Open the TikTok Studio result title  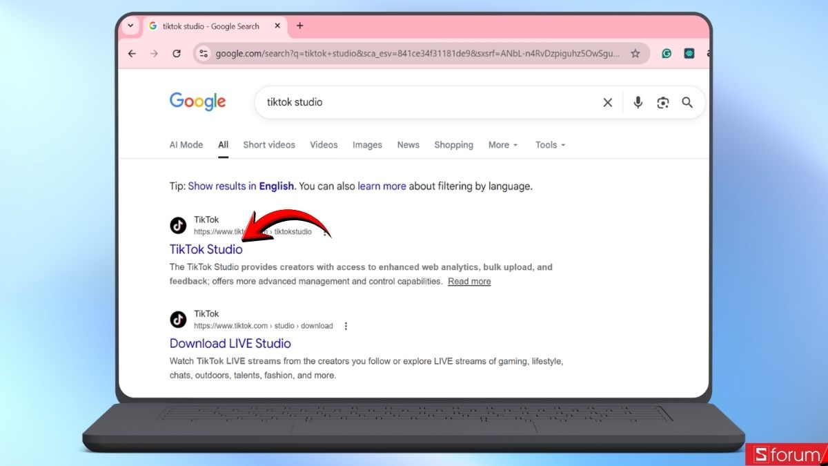[206, 249]
